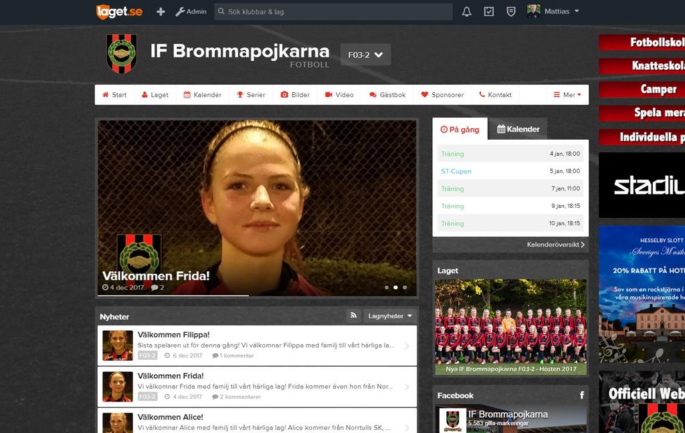
Task: Click '2 kommentarer' on Frida news
Action: 236,397
